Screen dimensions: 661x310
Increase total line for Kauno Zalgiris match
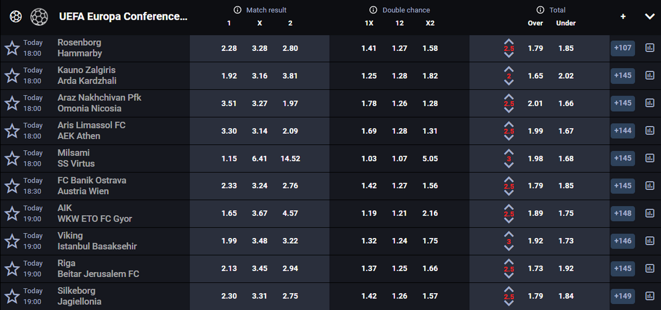pos(509,70)
